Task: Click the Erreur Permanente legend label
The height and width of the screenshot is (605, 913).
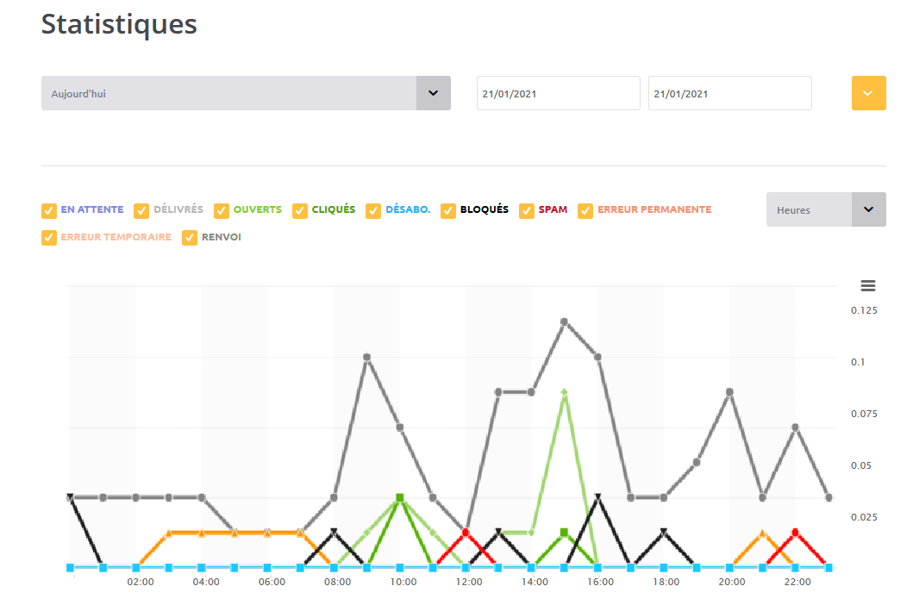Action: (x=653, y=209)
